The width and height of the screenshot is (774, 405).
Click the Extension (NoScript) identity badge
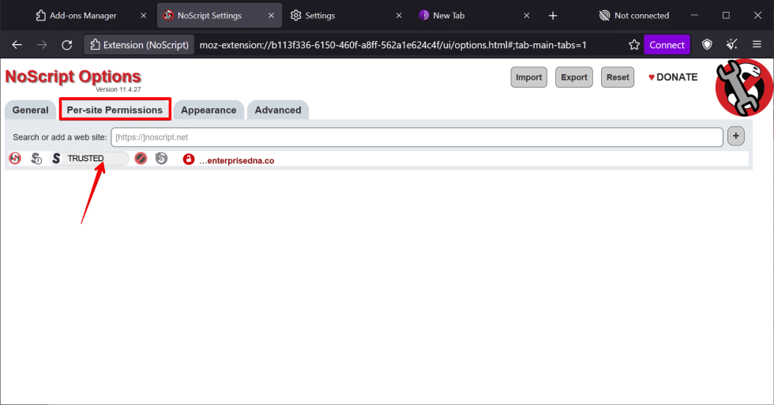click(139, 45)
